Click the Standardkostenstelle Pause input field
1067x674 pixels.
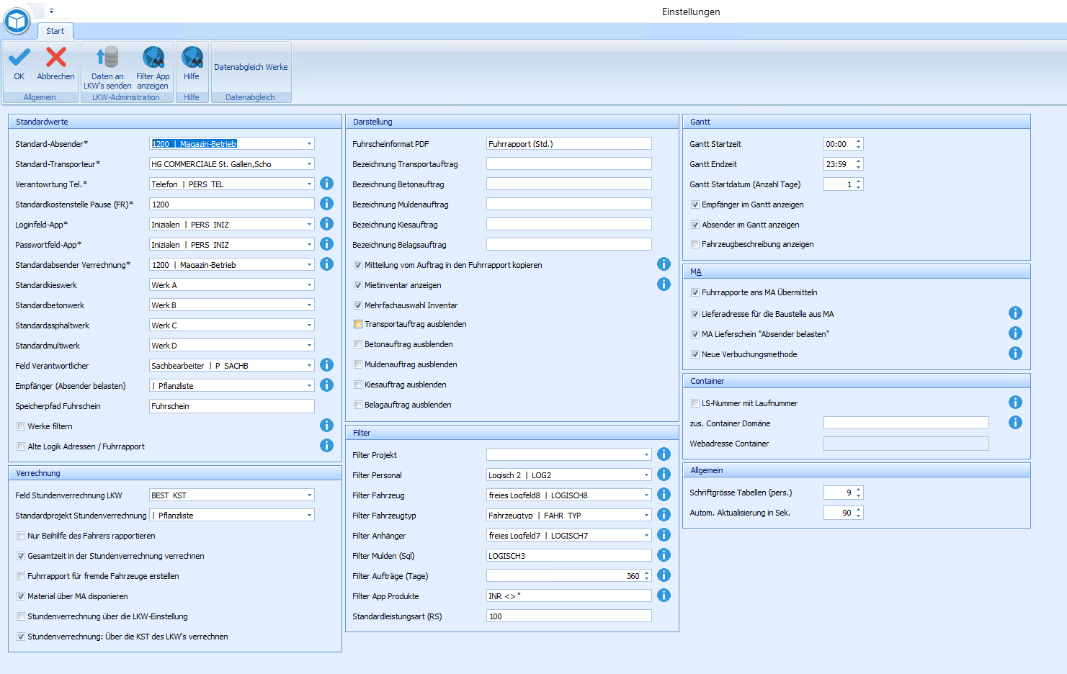coord(232,204)
